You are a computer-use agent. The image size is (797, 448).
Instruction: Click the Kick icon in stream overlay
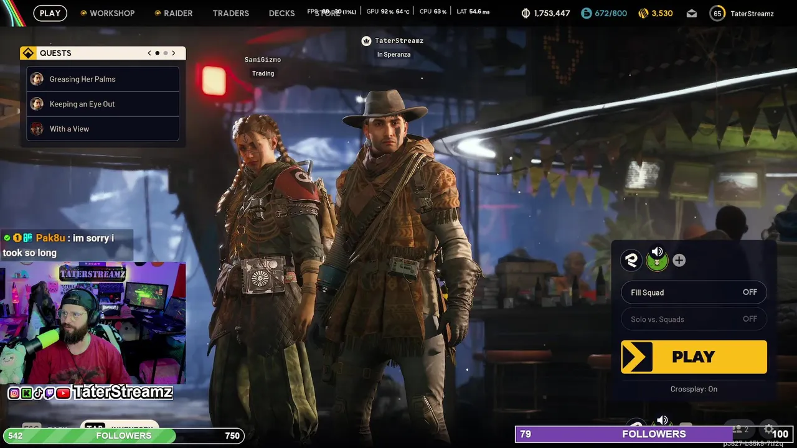(x=26, y=393)
